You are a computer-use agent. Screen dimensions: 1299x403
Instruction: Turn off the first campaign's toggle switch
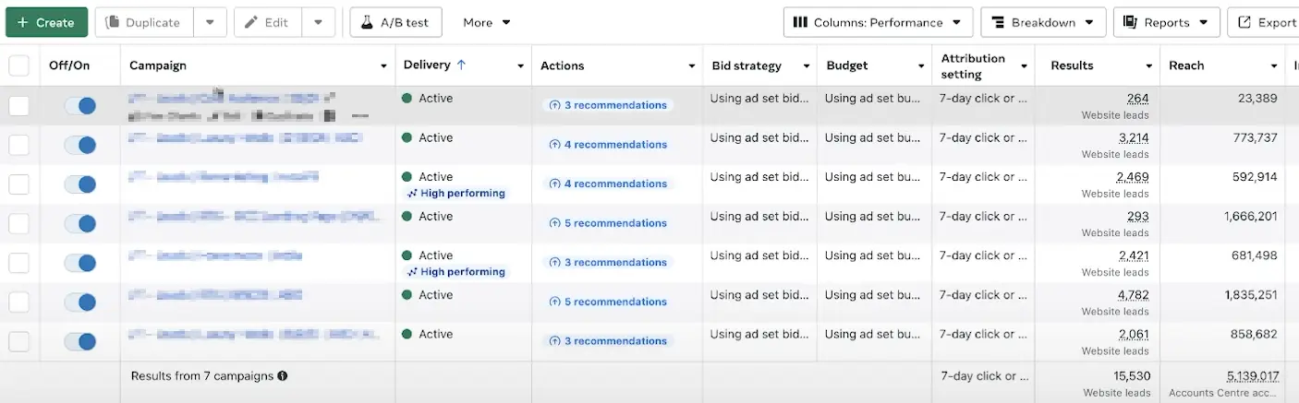click(x=80, y=106)
